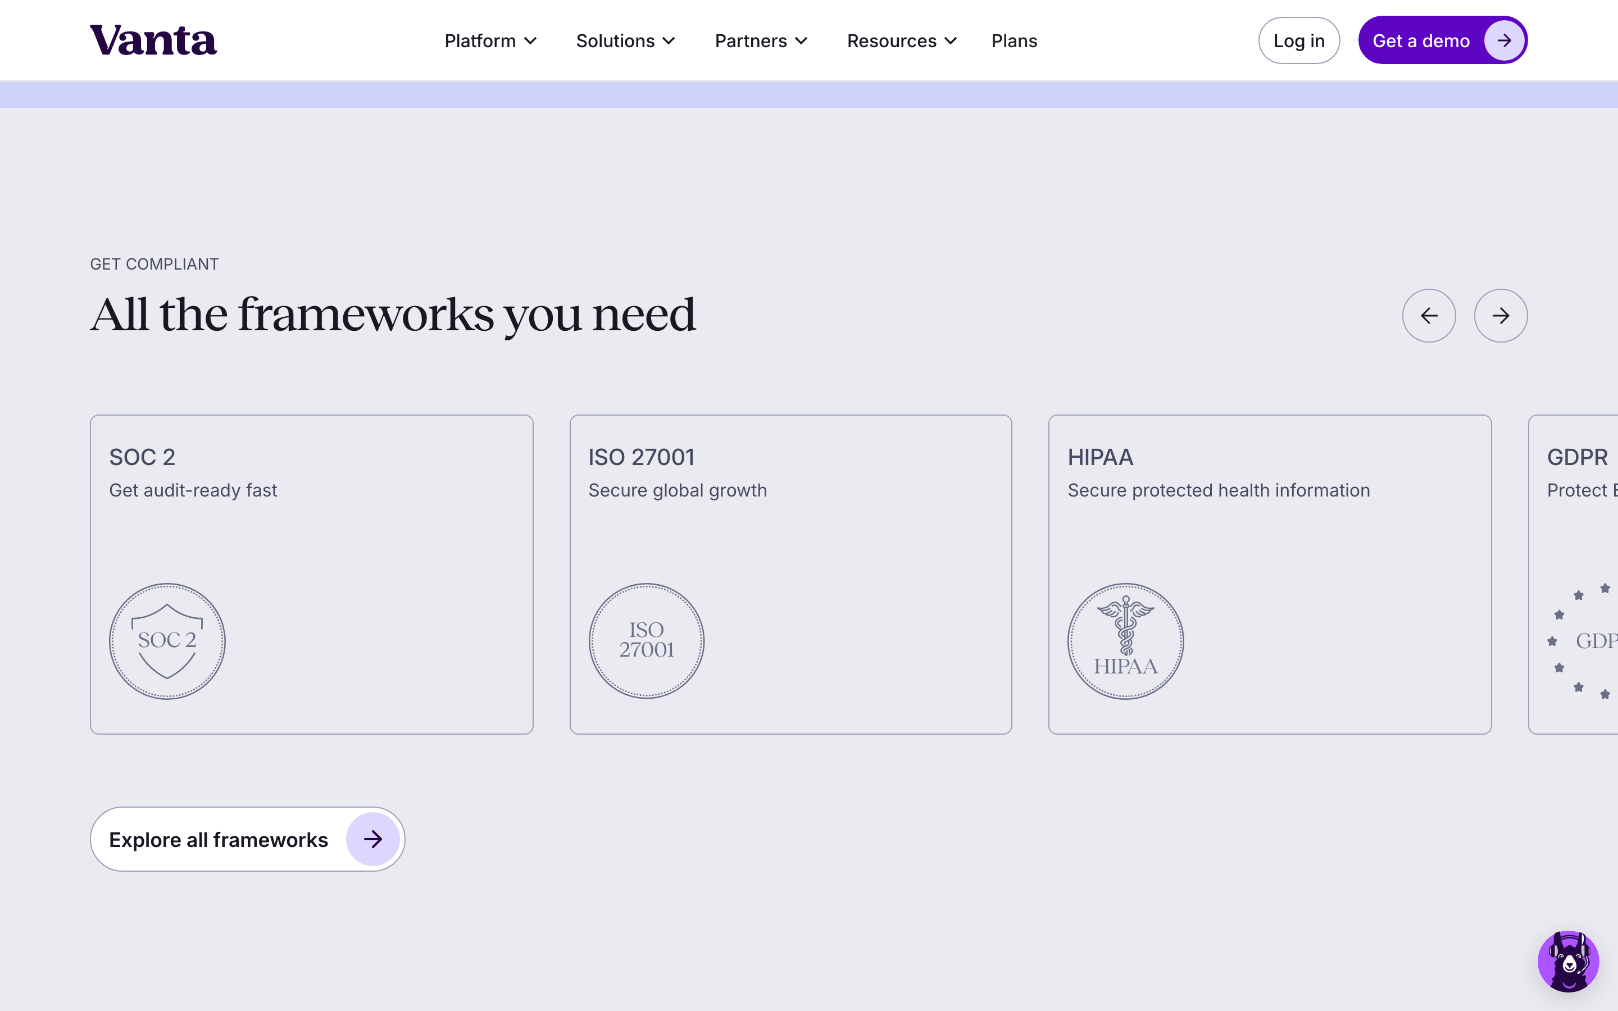Expand the Resources menu
1618x1011 pixels.
pos(902,41)
